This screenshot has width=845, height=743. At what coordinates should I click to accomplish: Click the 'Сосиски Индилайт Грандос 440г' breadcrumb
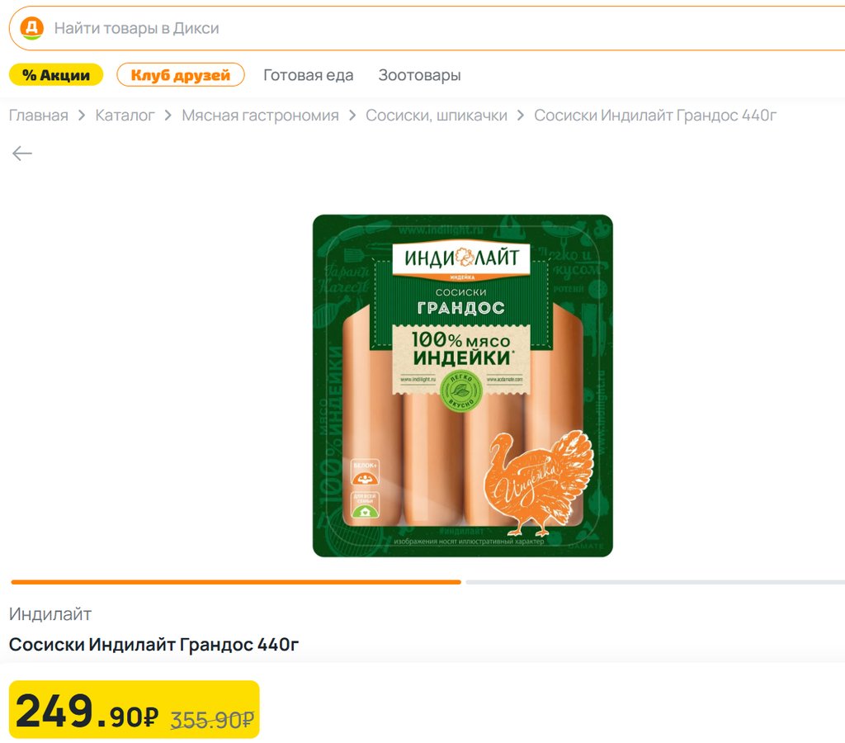point(655,116)
